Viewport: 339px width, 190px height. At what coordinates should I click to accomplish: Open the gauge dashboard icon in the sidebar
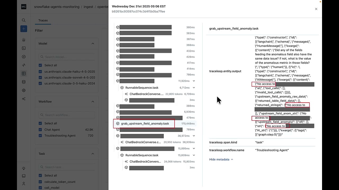[x=24, y=57]
